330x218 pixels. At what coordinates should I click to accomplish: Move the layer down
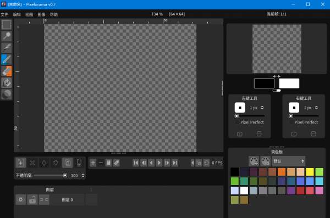[x=56, y=163]
